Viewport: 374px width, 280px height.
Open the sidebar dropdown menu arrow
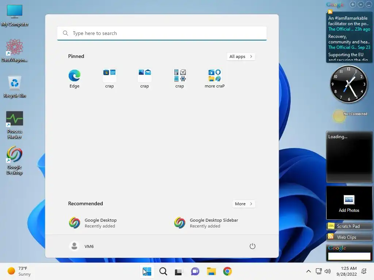pyautogui.click(x=360, y=4)
